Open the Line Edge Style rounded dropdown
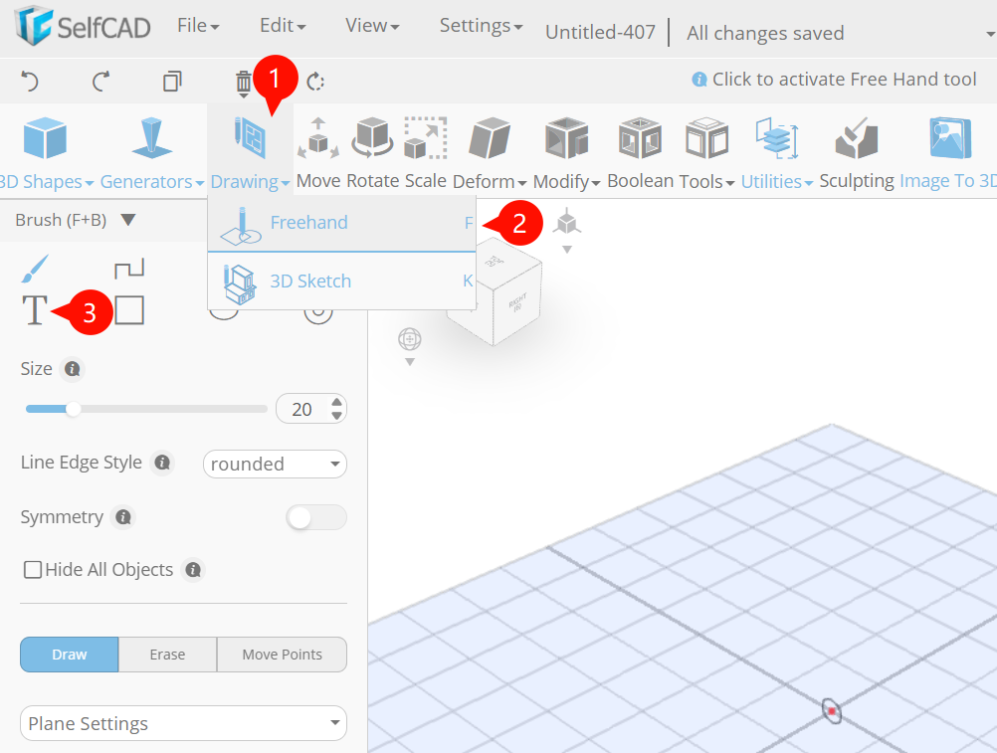 [275, 464]
